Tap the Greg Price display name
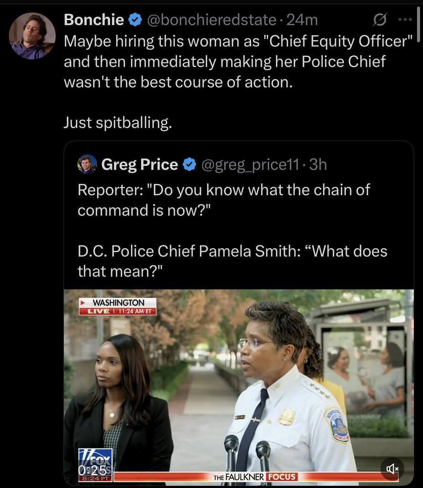 click(x=140, y=165)
